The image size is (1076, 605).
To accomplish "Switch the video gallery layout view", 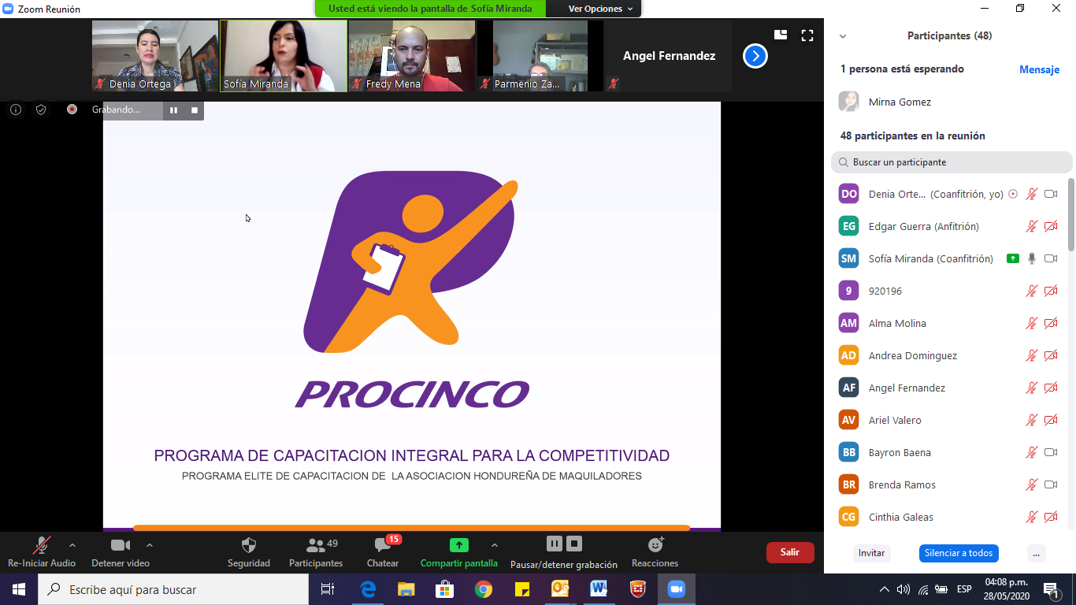I will (x=781, y=35).
